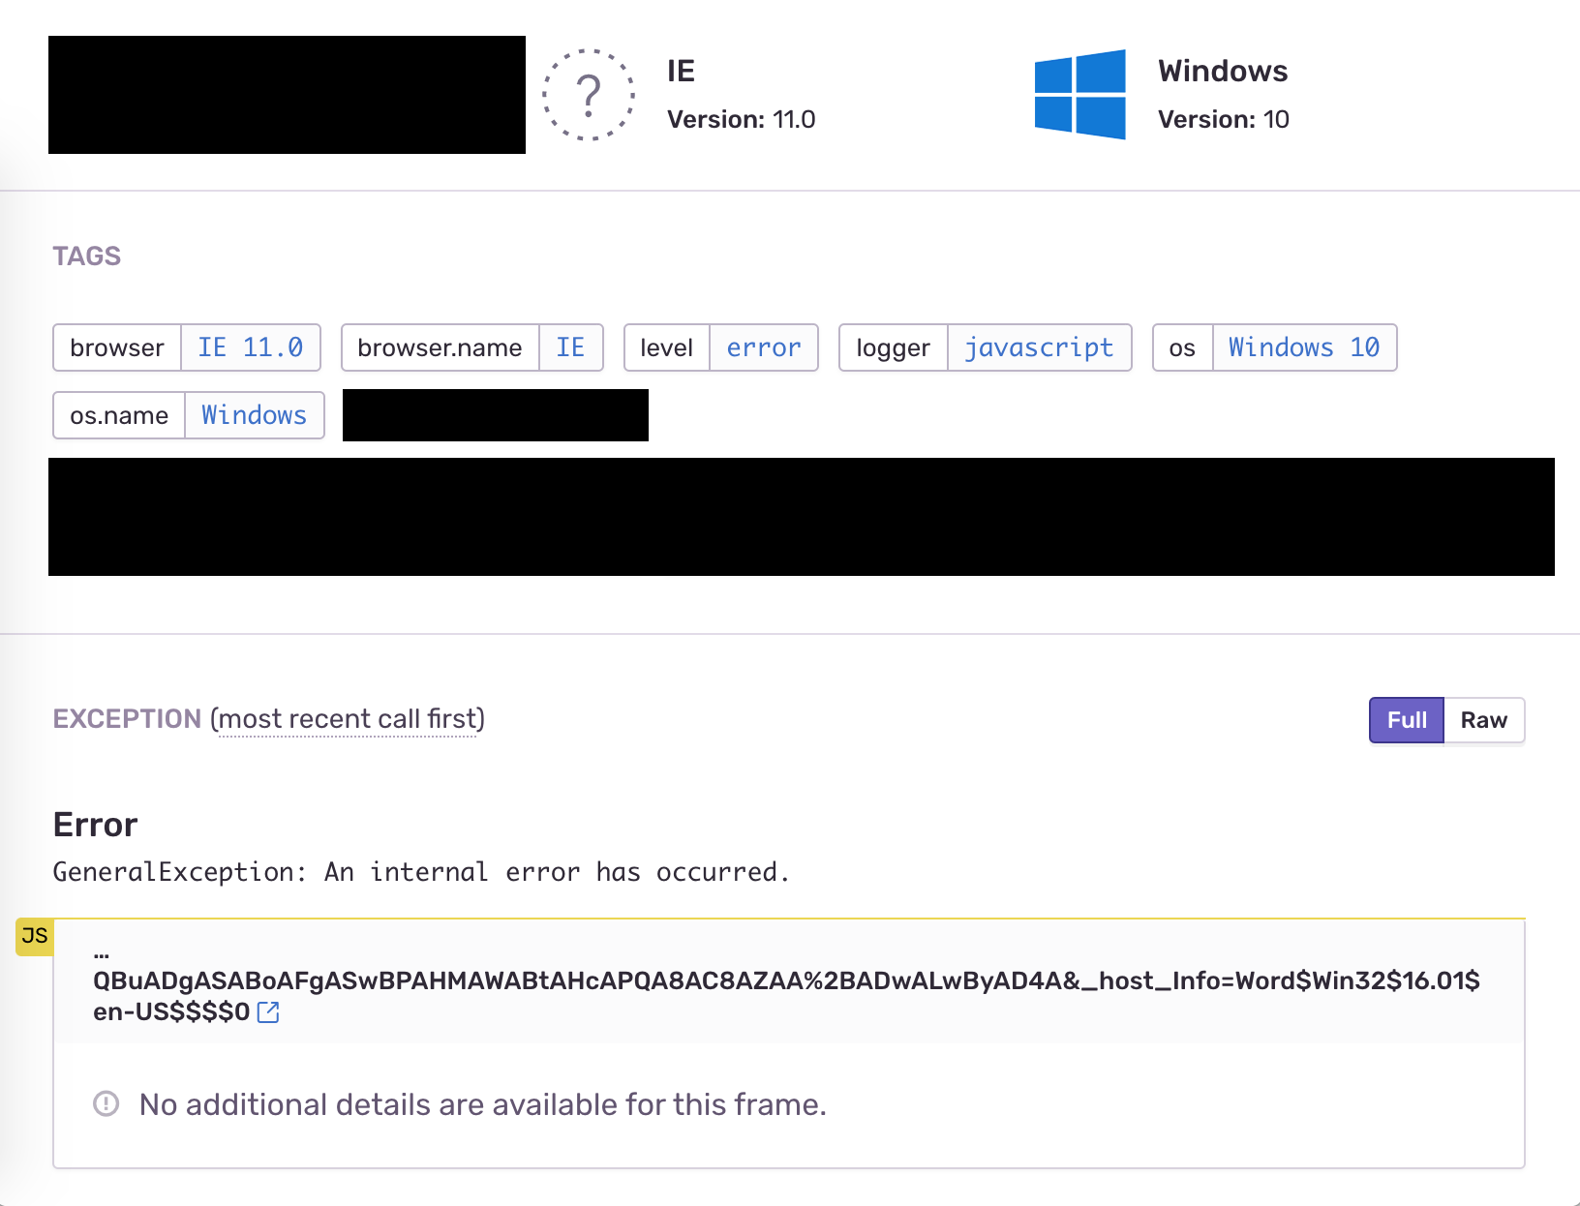Open the "most recent call first" link

(x=347, y=718)
